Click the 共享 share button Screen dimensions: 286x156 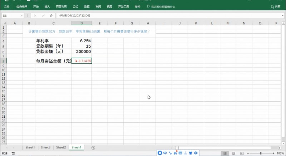(275, 7)
